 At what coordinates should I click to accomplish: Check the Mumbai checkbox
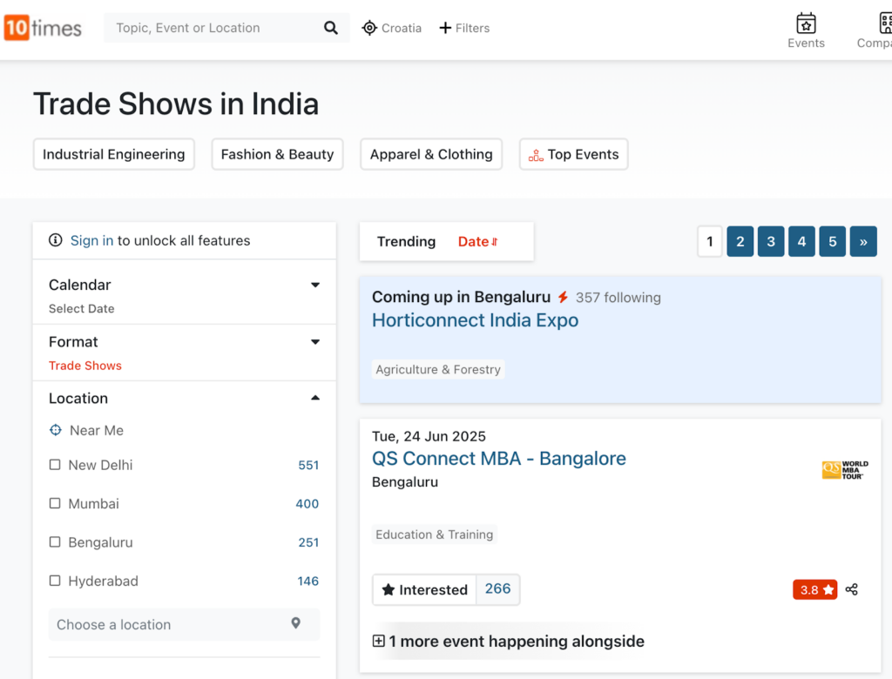55,503
